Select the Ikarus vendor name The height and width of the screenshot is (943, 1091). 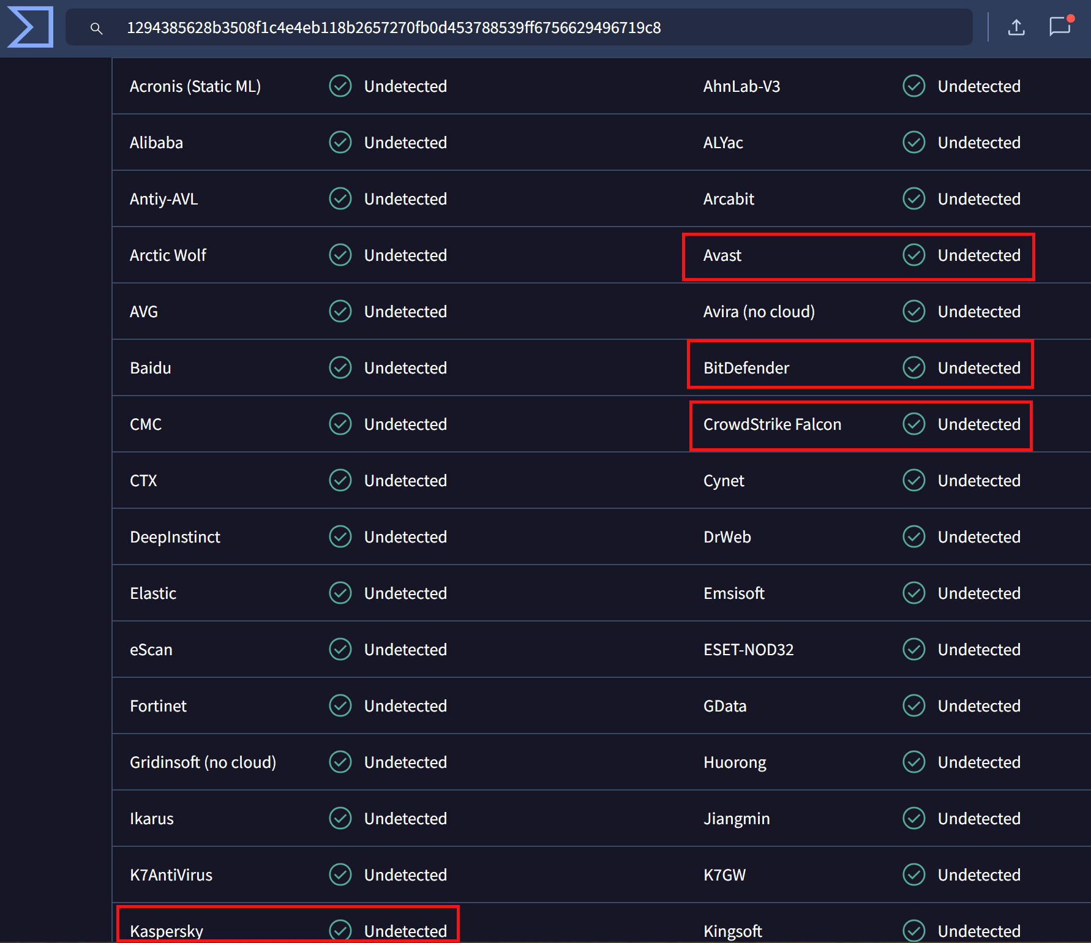152,819
